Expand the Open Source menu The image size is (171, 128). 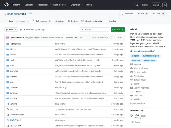pos(61,5)
